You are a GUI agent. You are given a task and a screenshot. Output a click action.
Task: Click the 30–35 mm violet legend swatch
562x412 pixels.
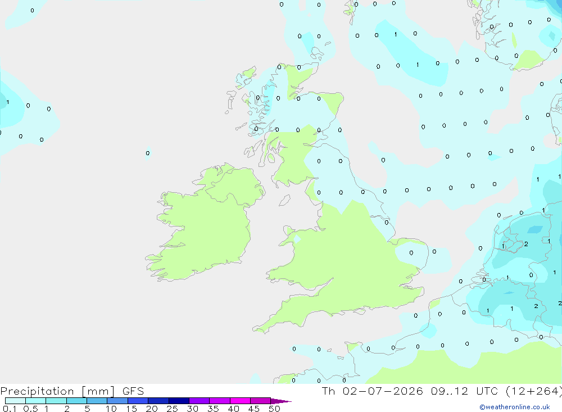coord(199,401)
